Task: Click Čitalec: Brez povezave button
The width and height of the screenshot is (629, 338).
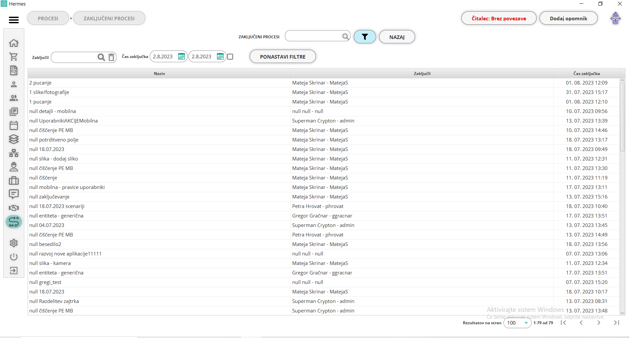Action: pos(499,18)
